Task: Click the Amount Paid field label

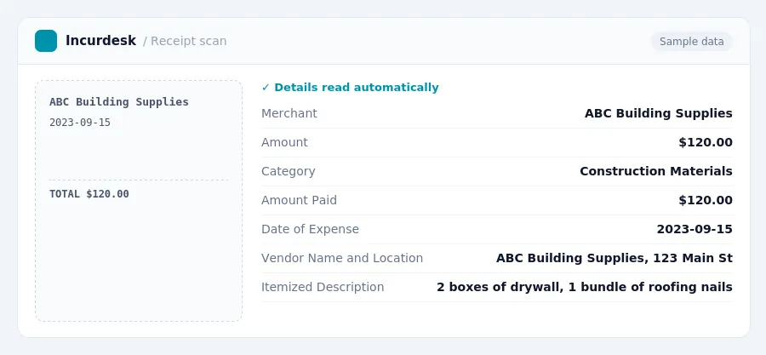Action: click(299, 200)
